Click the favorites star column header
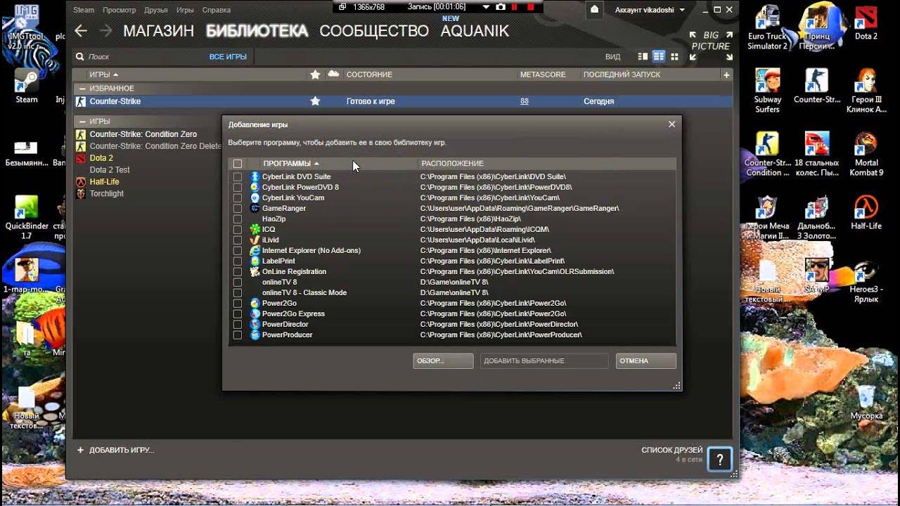The image size is (900, 506). [x=315, y=74]
